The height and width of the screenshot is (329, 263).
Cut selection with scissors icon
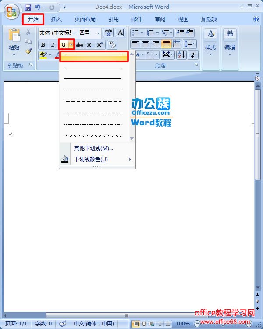(x=28, y=32)
